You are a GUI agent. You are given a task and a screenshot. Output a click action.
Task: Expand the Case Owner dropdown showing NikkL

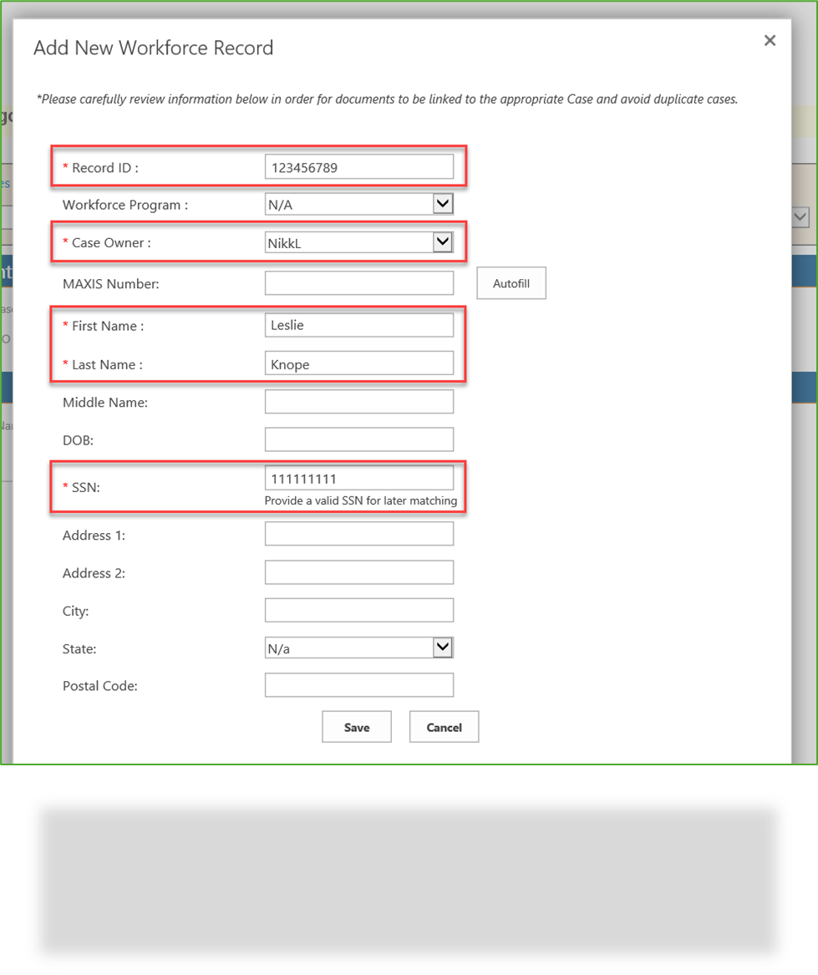click(x=444, y=242)
